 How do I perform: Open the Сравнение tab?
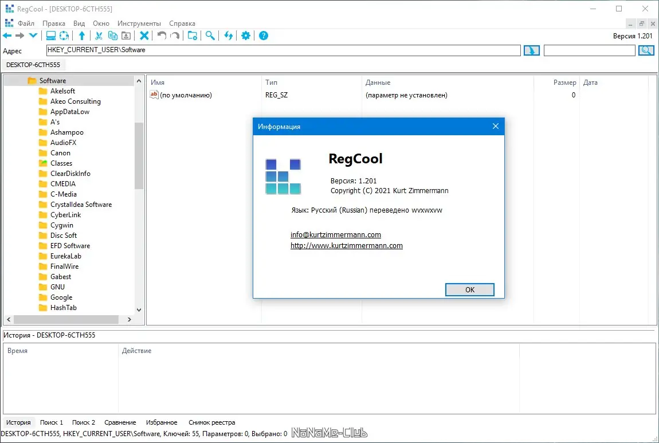[x=120, y=422]
